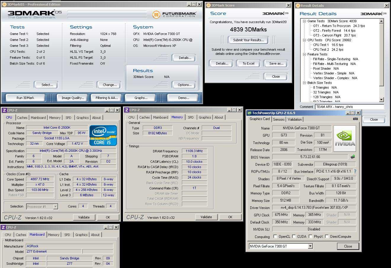
Task: Open Image Quality settings
Action: 73,98
